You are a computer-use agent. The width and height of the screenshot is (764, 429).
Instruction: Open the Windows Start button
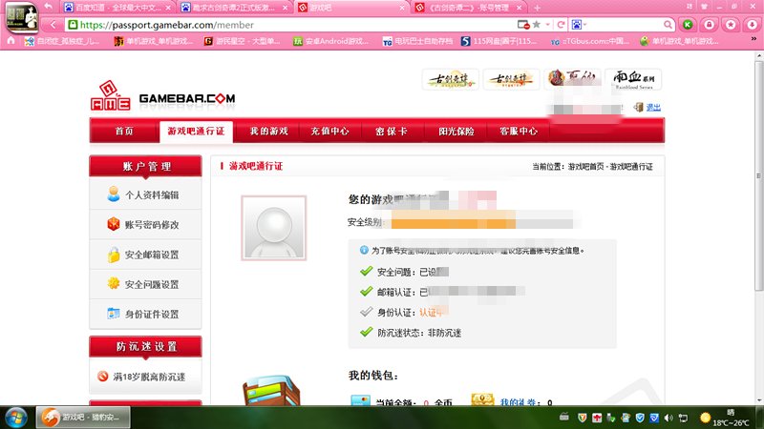[x=16, y=418]
